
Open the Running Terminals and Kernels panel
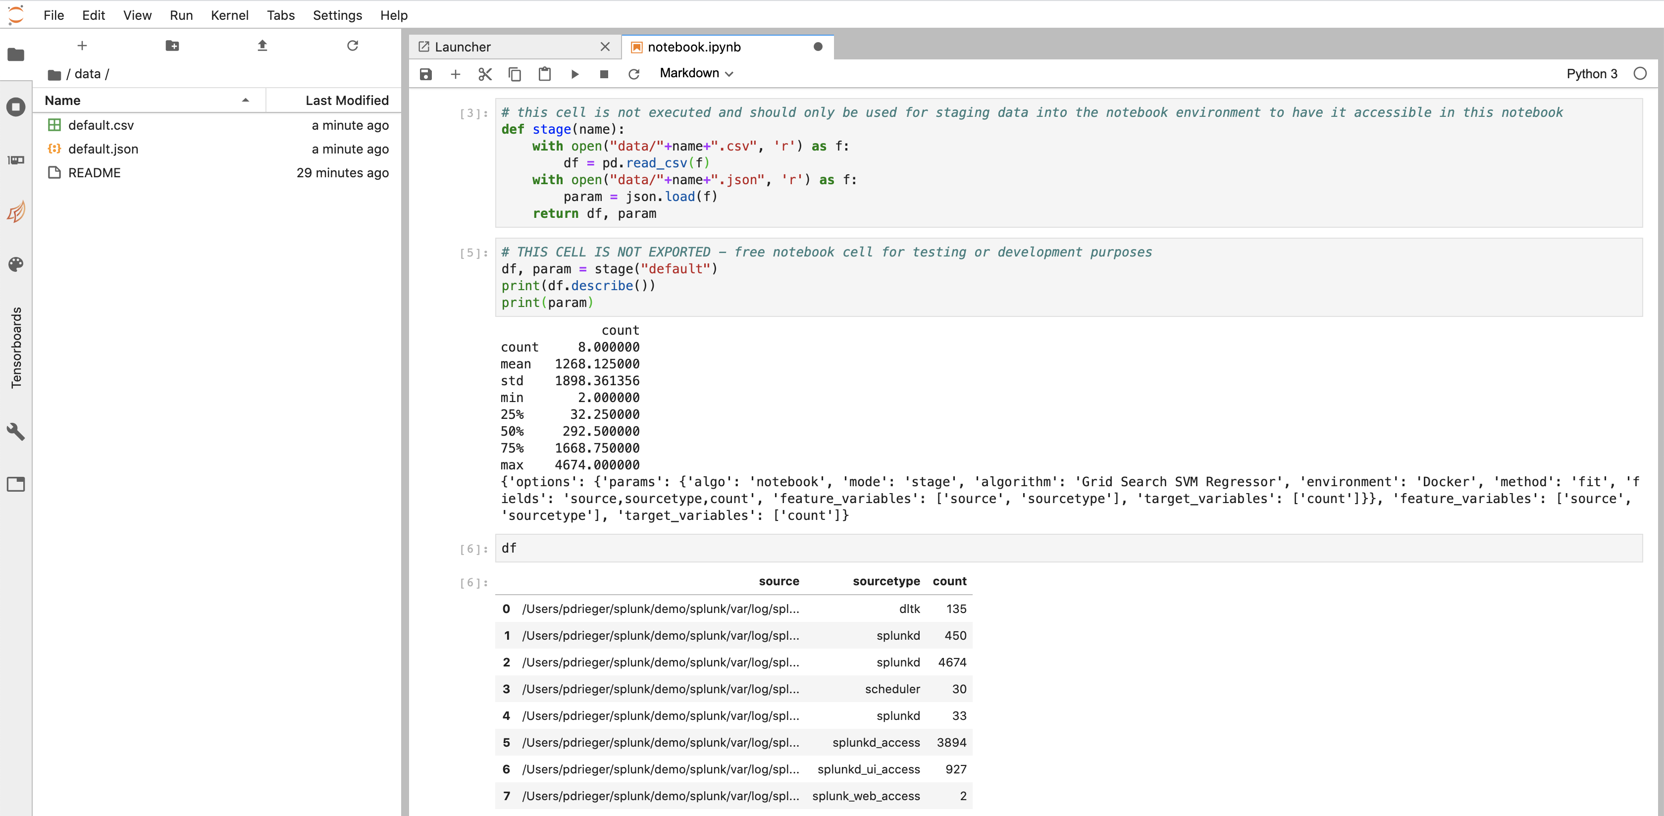15,106
